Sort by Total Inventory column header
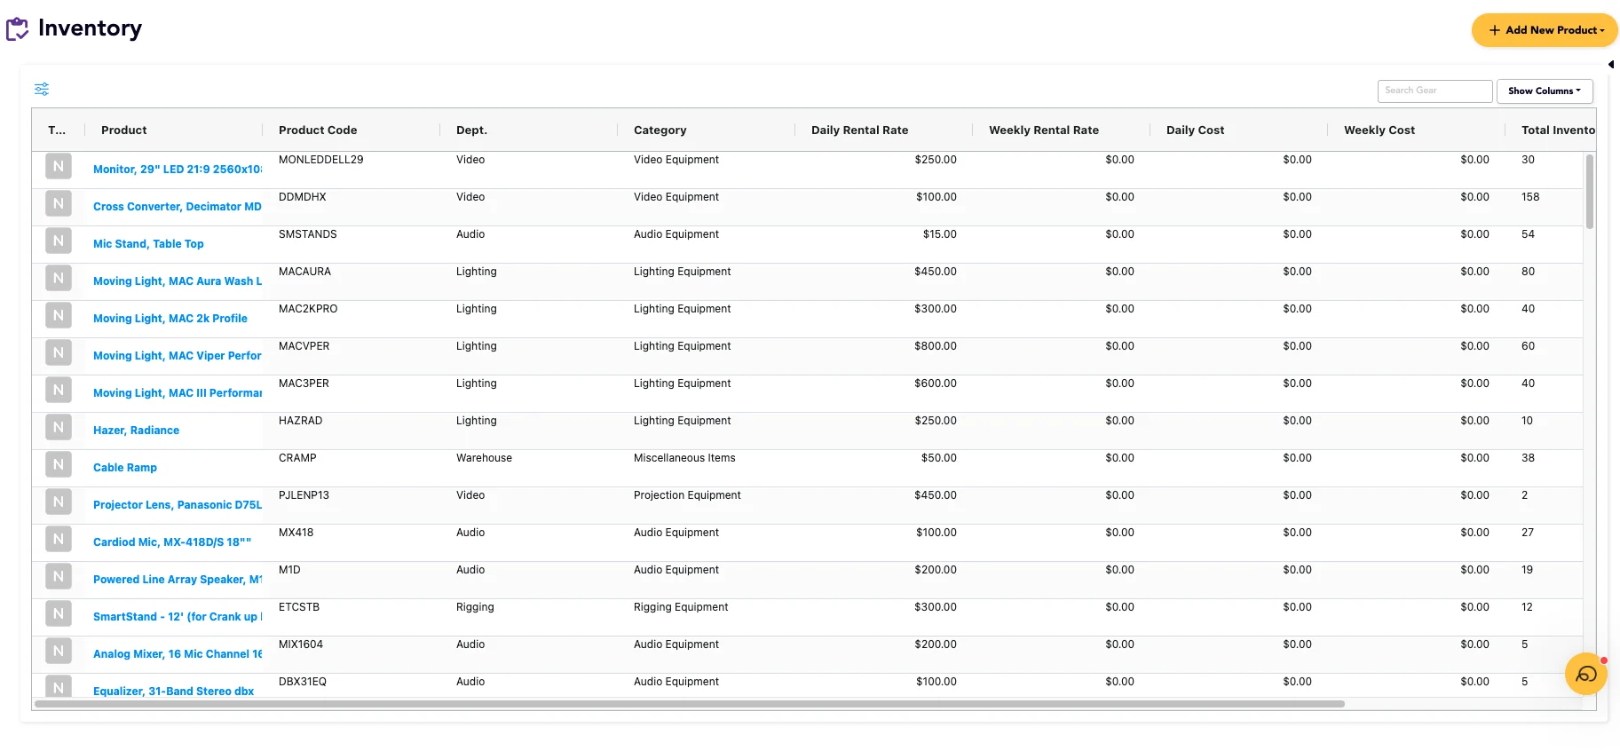The width and height of the screenshot is (1620, 751). coord(1558,130)
